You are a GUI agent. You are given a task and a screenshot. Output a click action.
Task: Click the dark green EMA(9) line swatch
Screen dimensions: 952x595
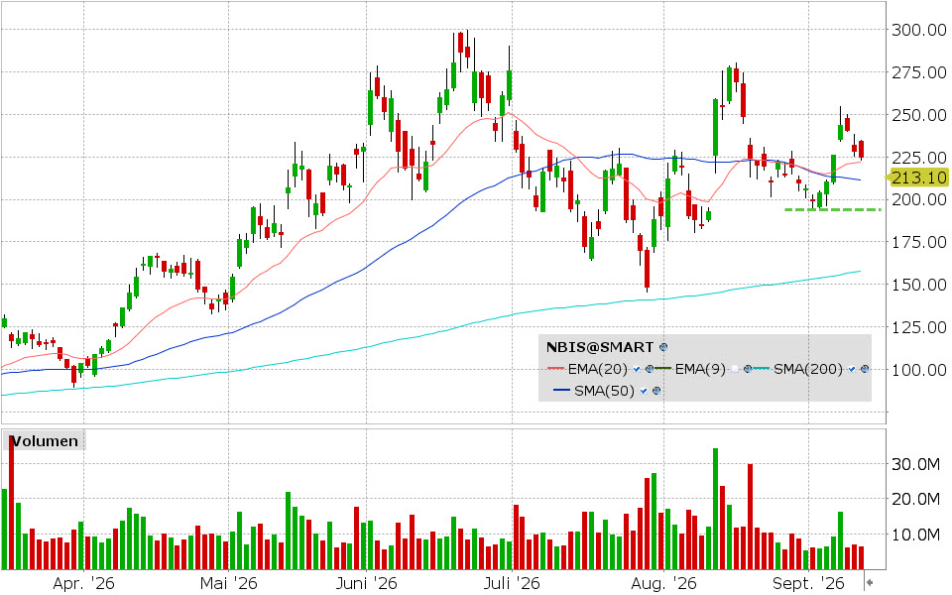663,368
